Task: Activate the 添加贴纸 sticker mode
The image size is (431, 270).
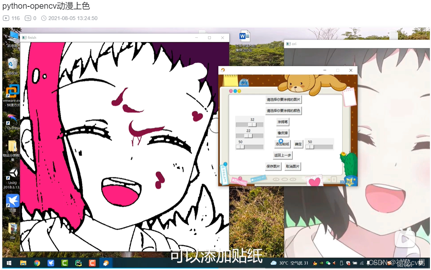Action: [282, 144]
